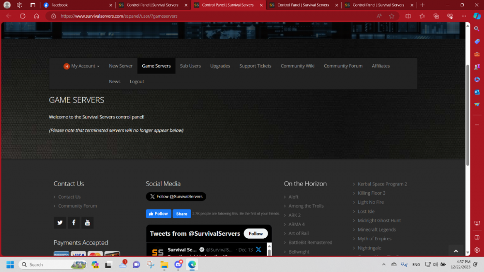Open Split screen icon in toolbar

point(408,16)
